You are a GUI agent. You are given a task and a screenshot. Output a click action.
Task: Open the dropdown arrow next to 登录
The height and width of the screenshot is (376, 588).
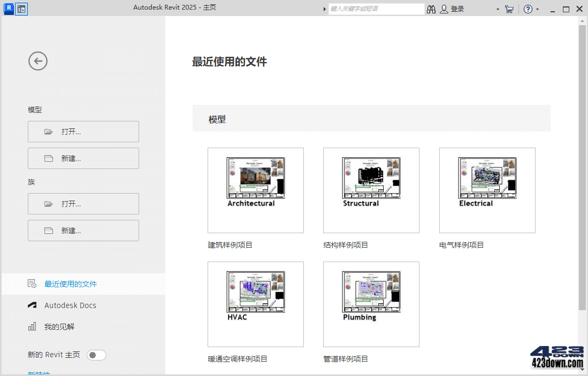tap(497, 9)
